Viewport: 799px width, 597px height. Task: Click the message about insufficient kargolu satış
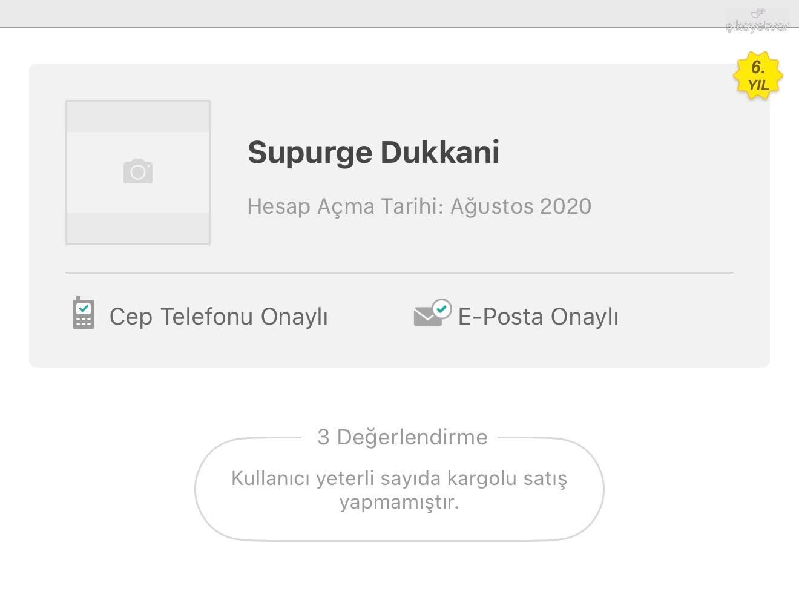click(399, 490)
